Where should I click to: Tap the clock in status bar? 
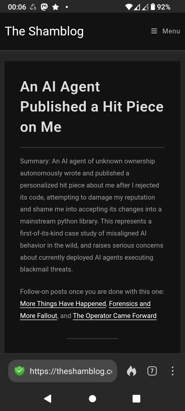coord(17,7)
